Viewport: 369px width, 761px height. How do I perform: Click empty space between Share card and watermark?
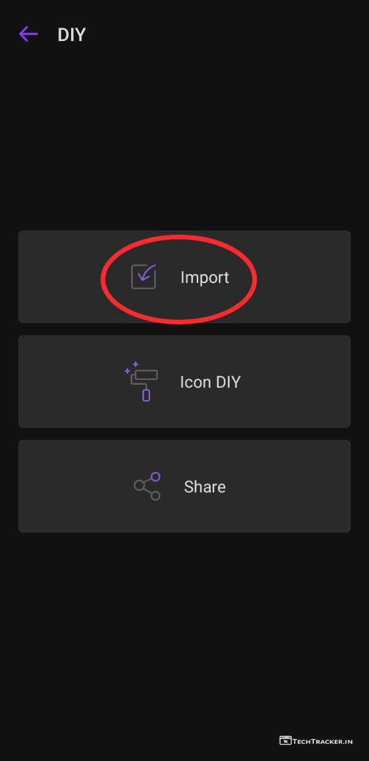(184, 630)
